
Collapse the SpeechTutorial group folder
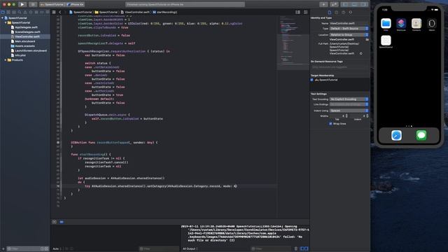[x=6, y=22]
